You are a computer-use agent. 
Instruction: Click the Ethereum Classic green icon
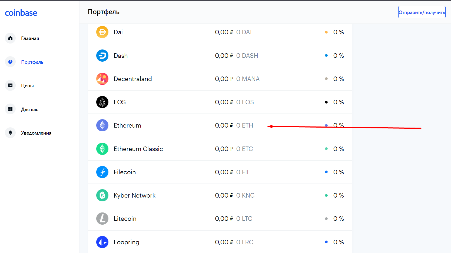point(102,149)
